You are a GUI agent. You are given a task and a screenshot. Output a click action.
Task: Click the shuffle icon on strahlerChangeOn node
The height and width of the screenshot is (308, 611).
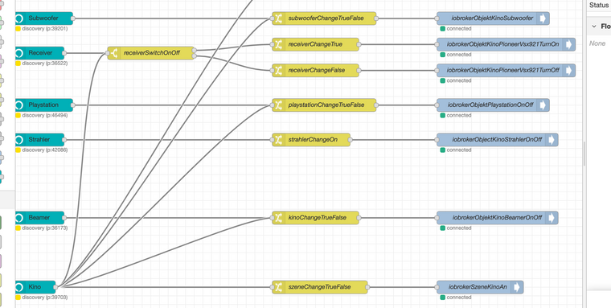pyautogui.click(x=278, y=140)
